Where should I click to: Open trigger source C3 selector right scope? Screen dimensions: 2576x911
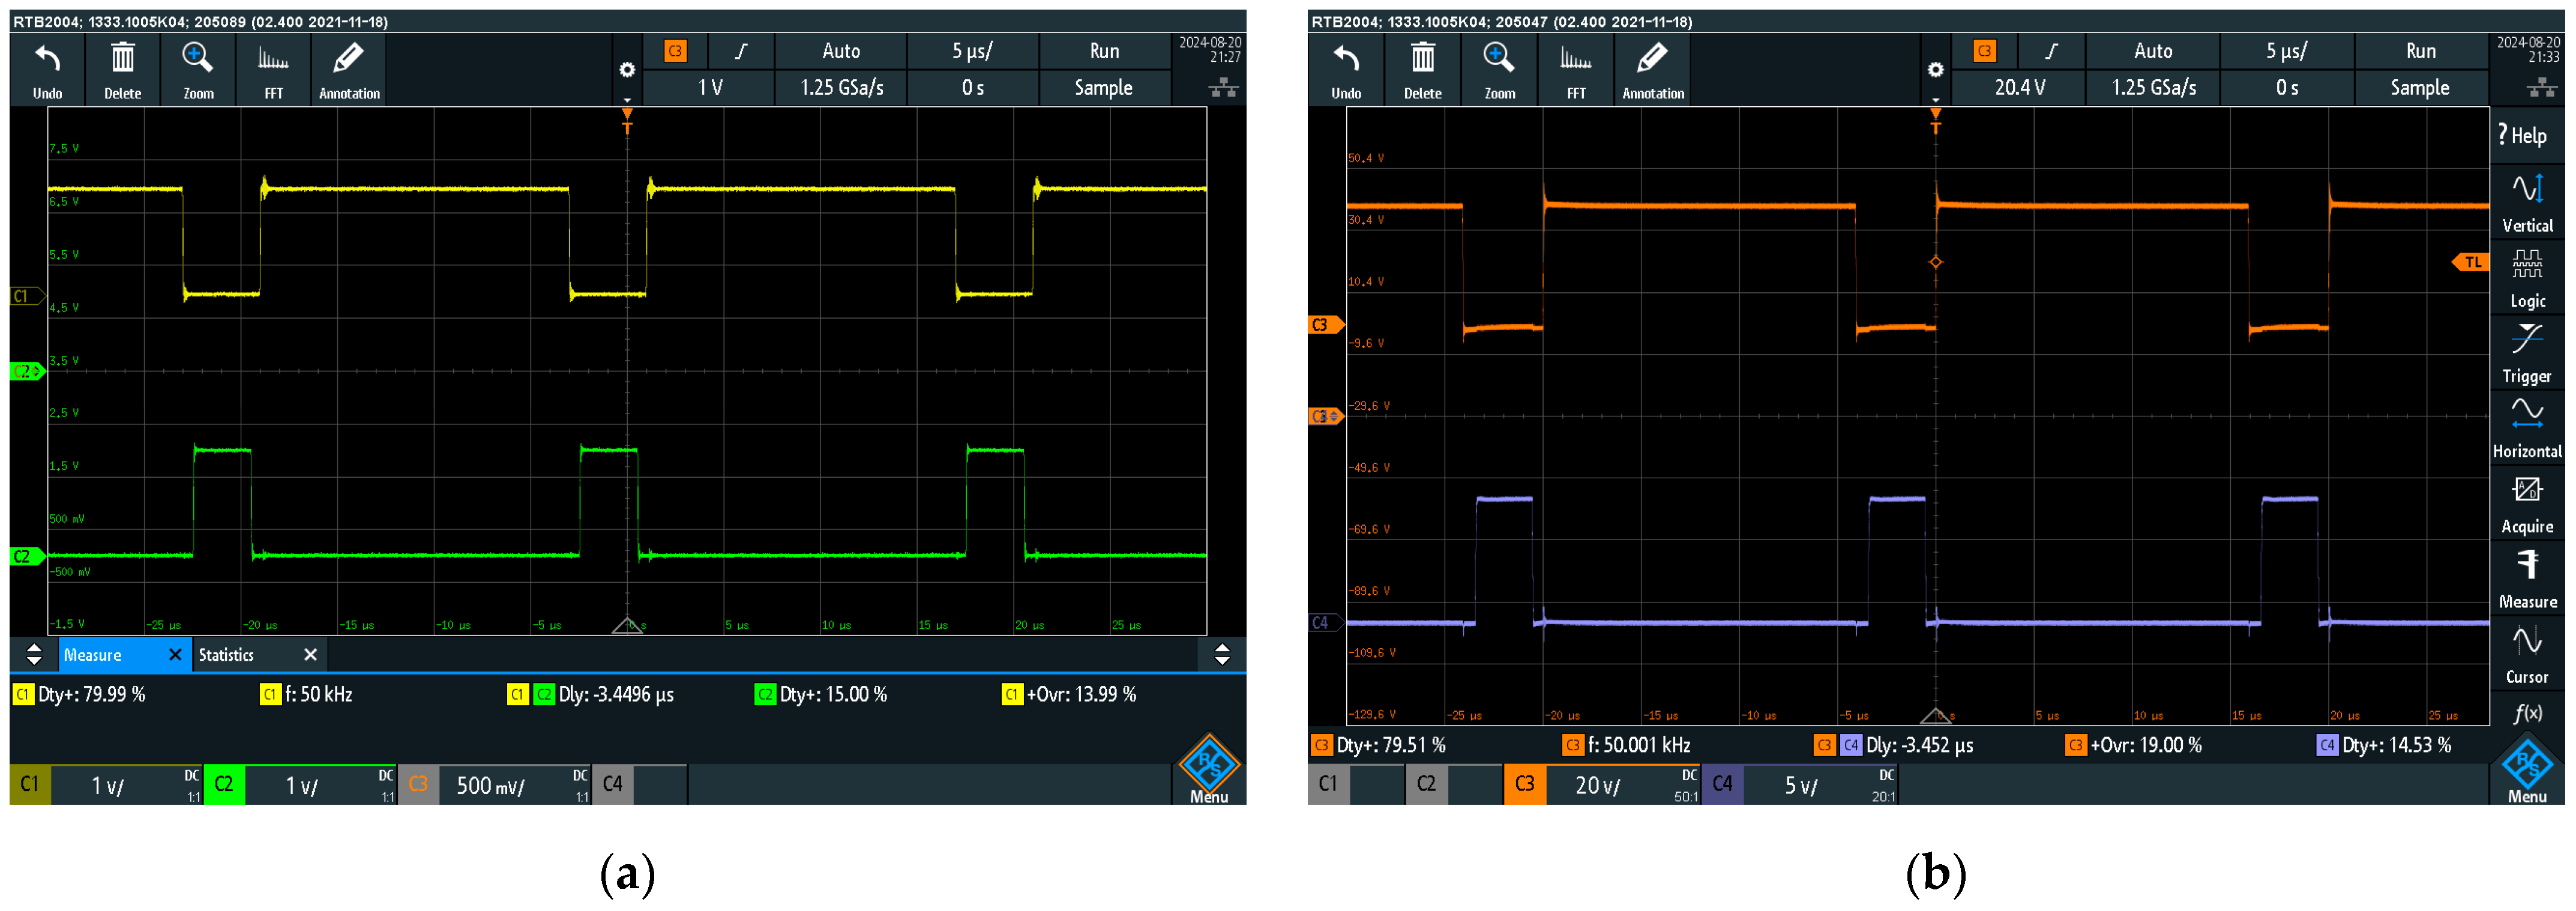(1984, 51)
